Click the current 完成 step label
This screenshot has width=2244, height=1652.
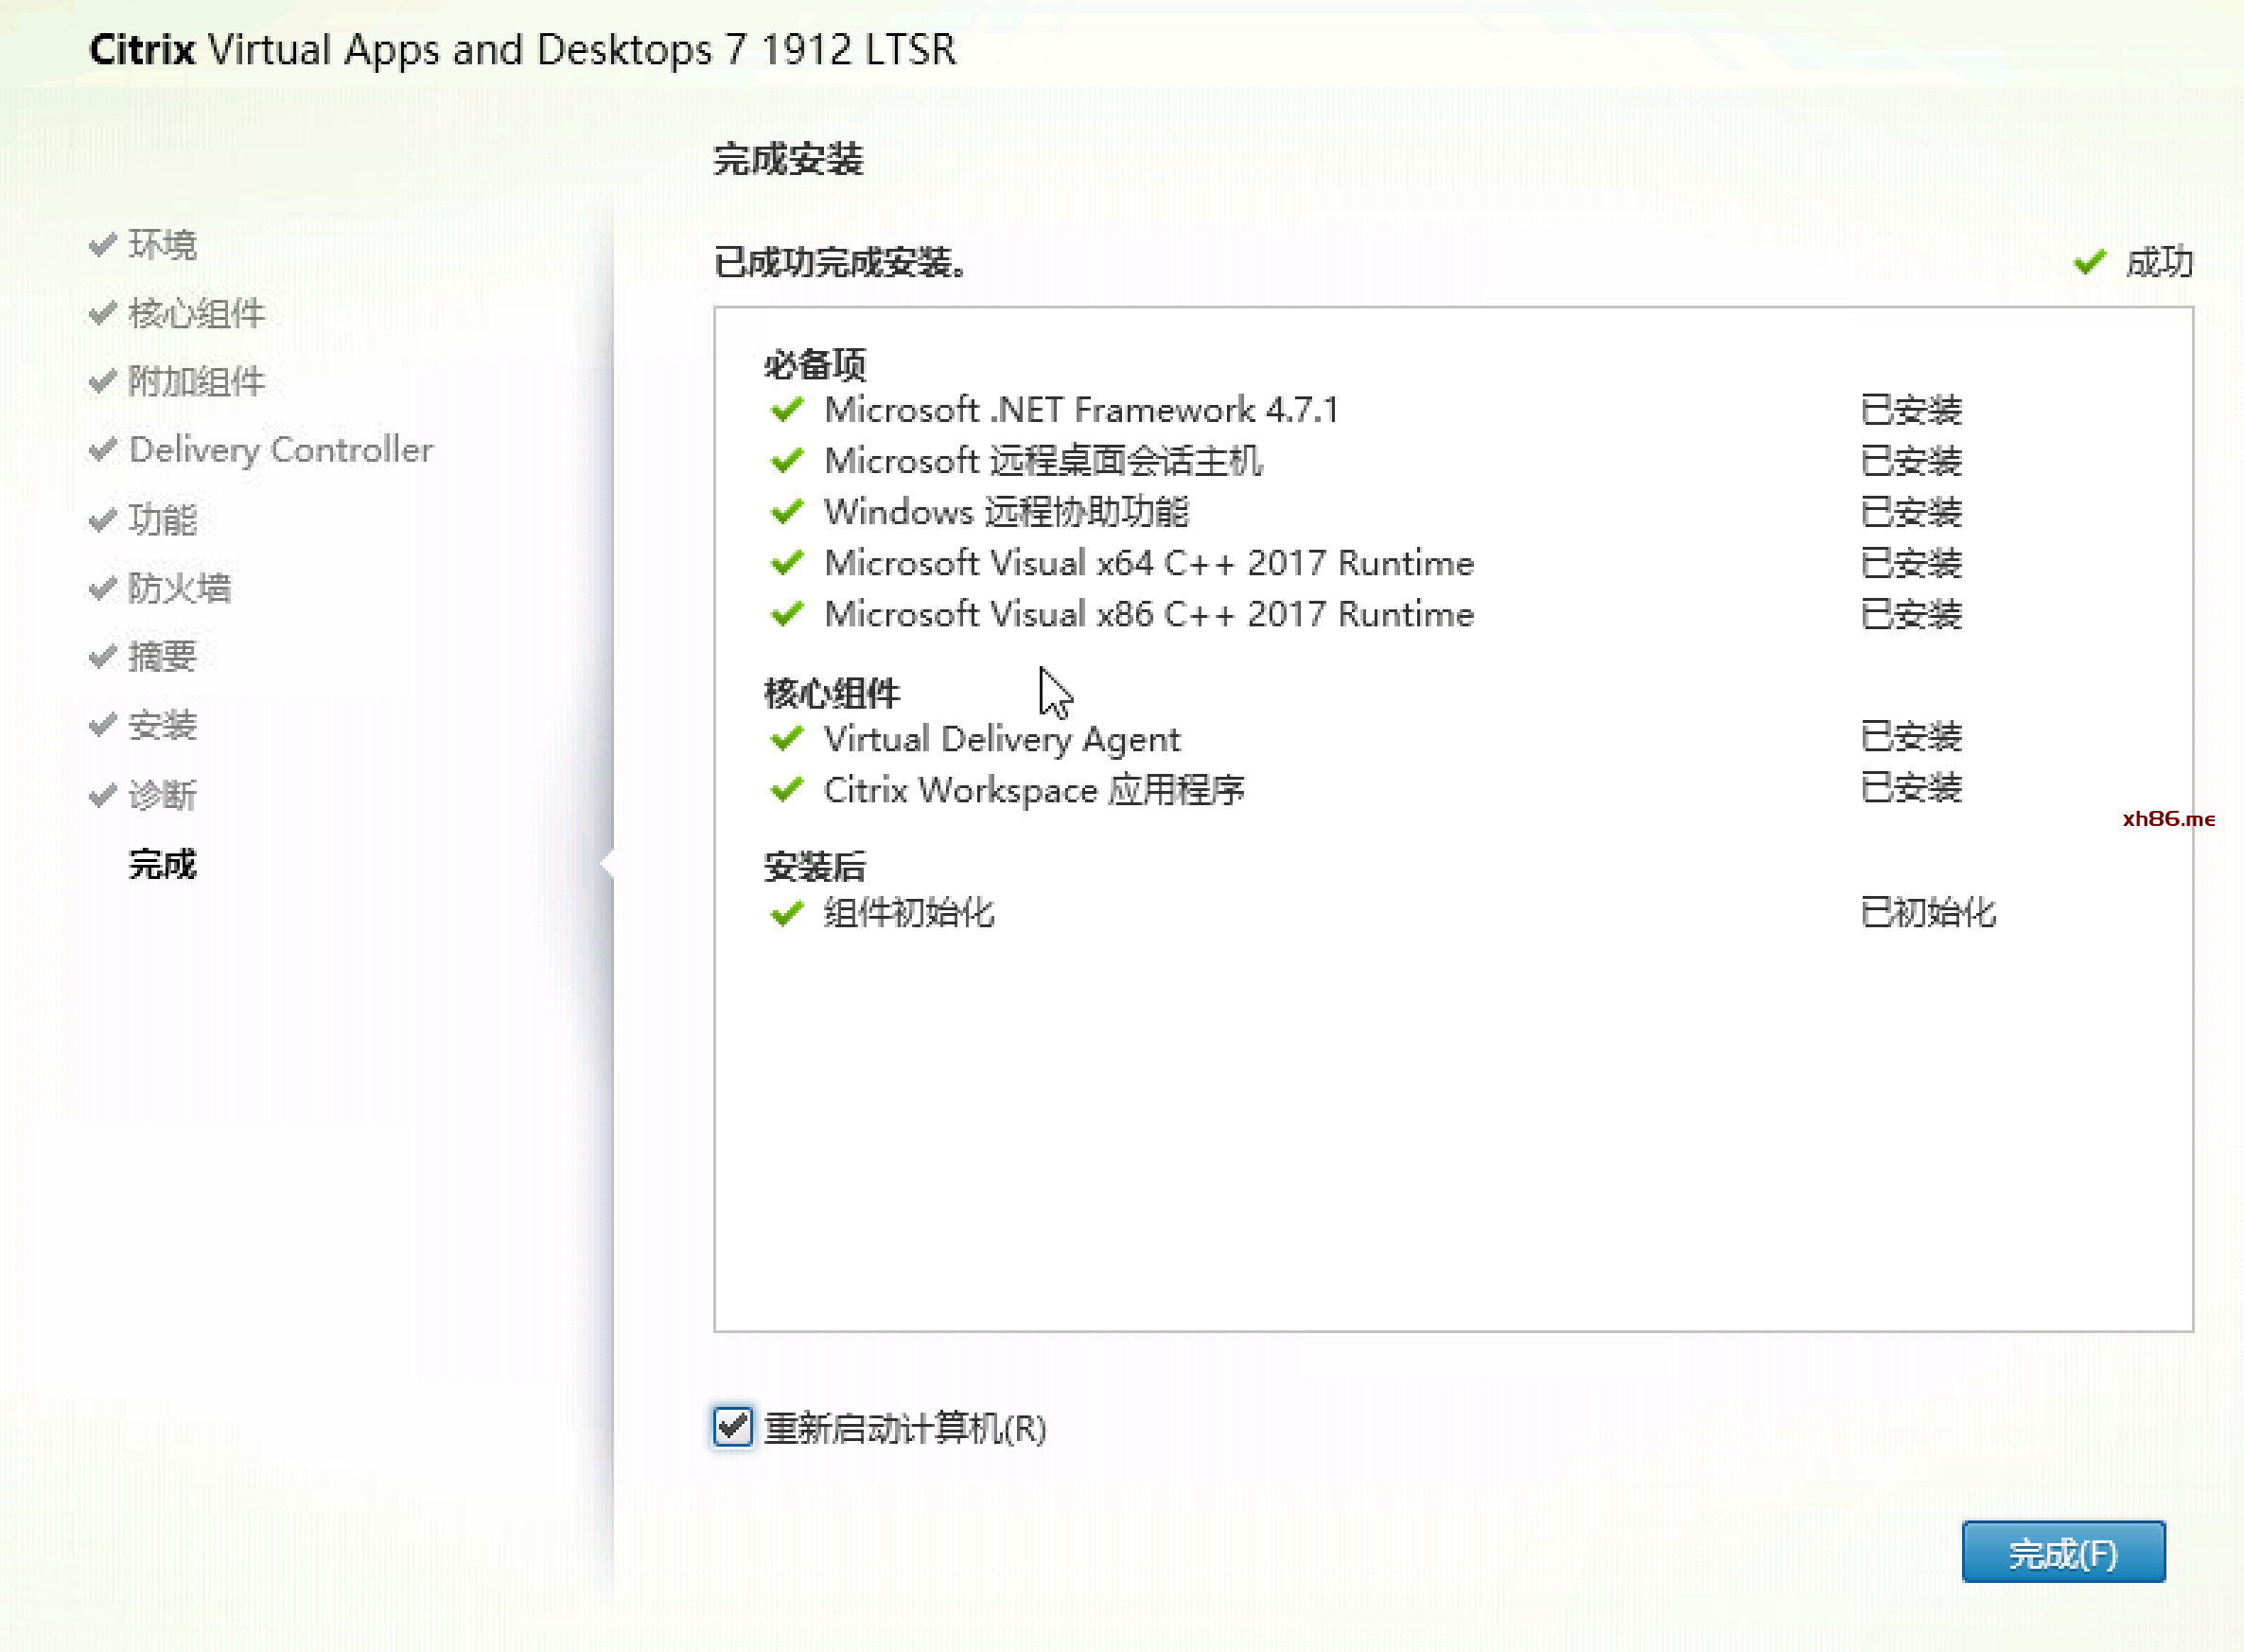click(x=162, y=863)
